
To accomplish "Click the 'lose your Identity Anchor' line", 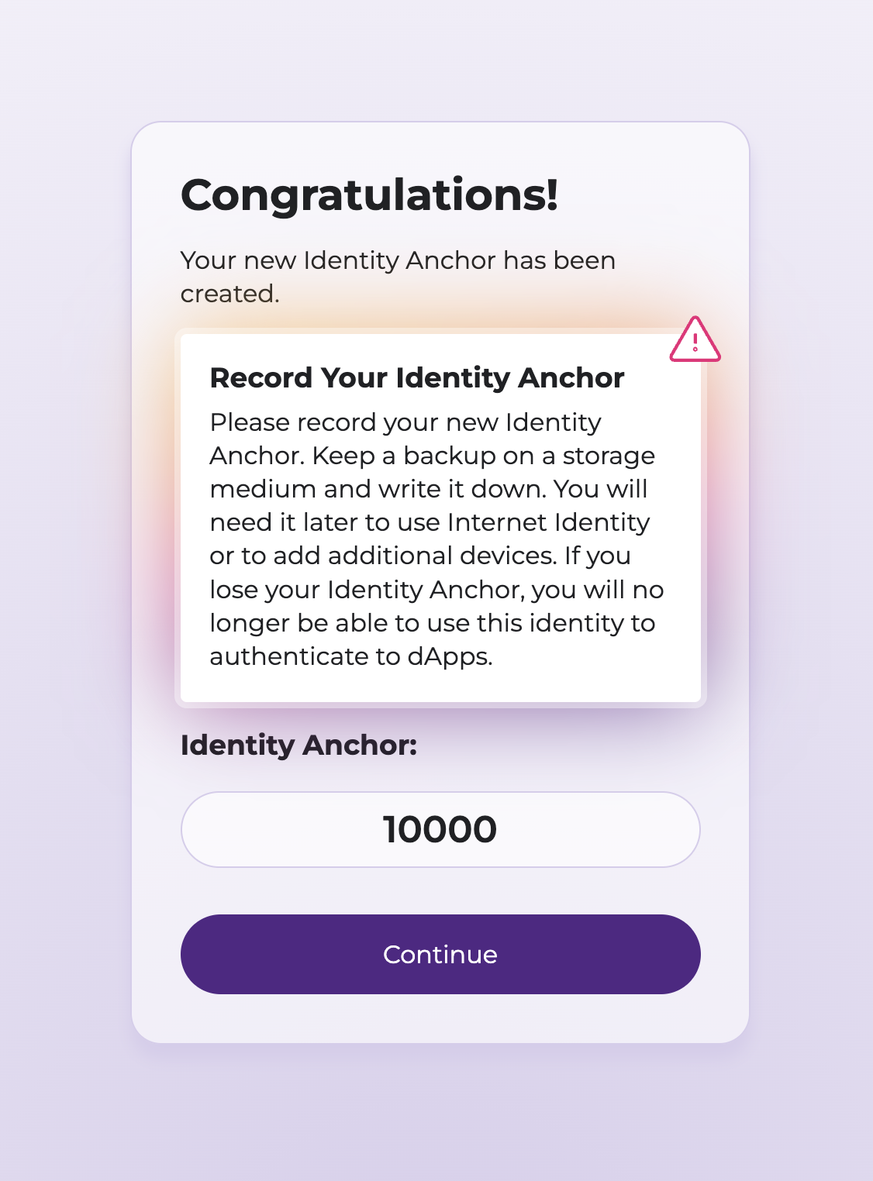I will point(367,590).
